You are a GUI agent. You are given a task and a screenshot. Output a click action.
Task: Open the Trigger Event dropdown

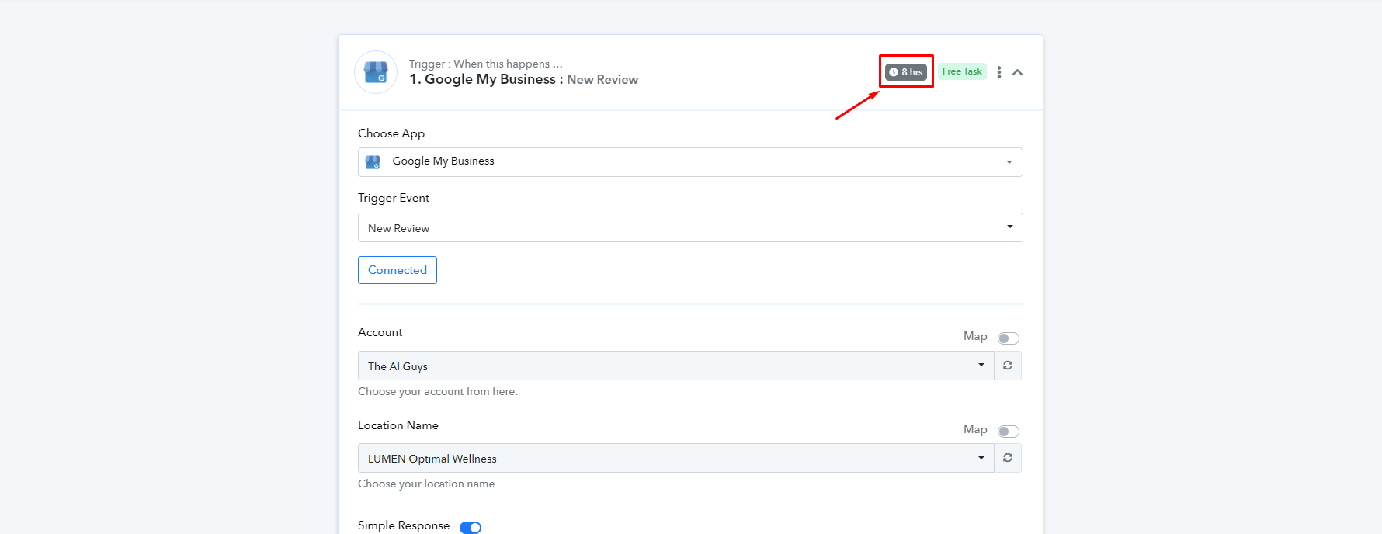click(690, 227)
